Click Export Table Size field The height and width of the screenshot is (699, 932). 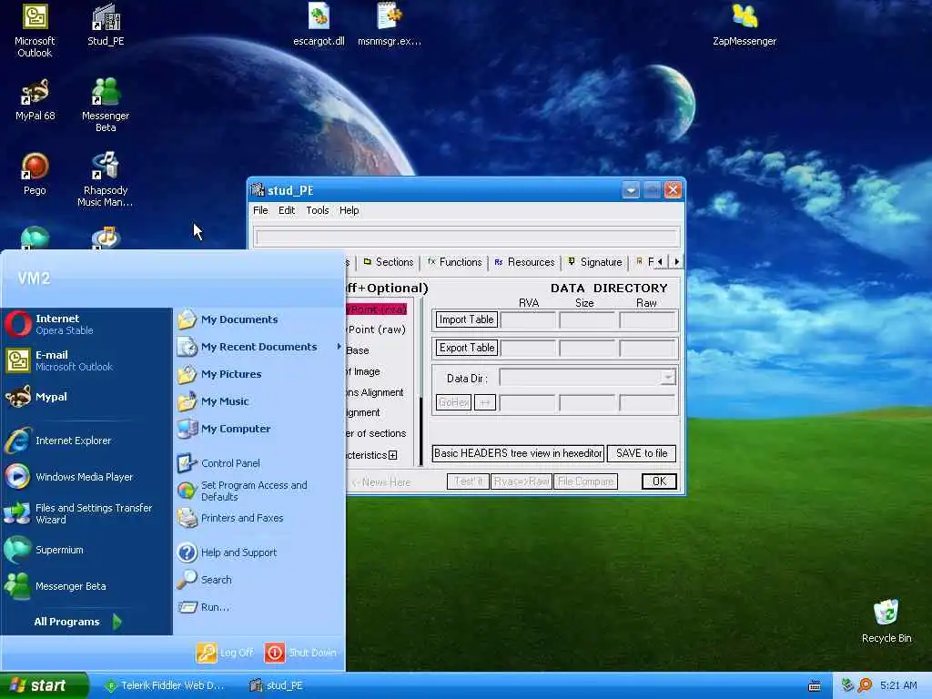point(587,349)
